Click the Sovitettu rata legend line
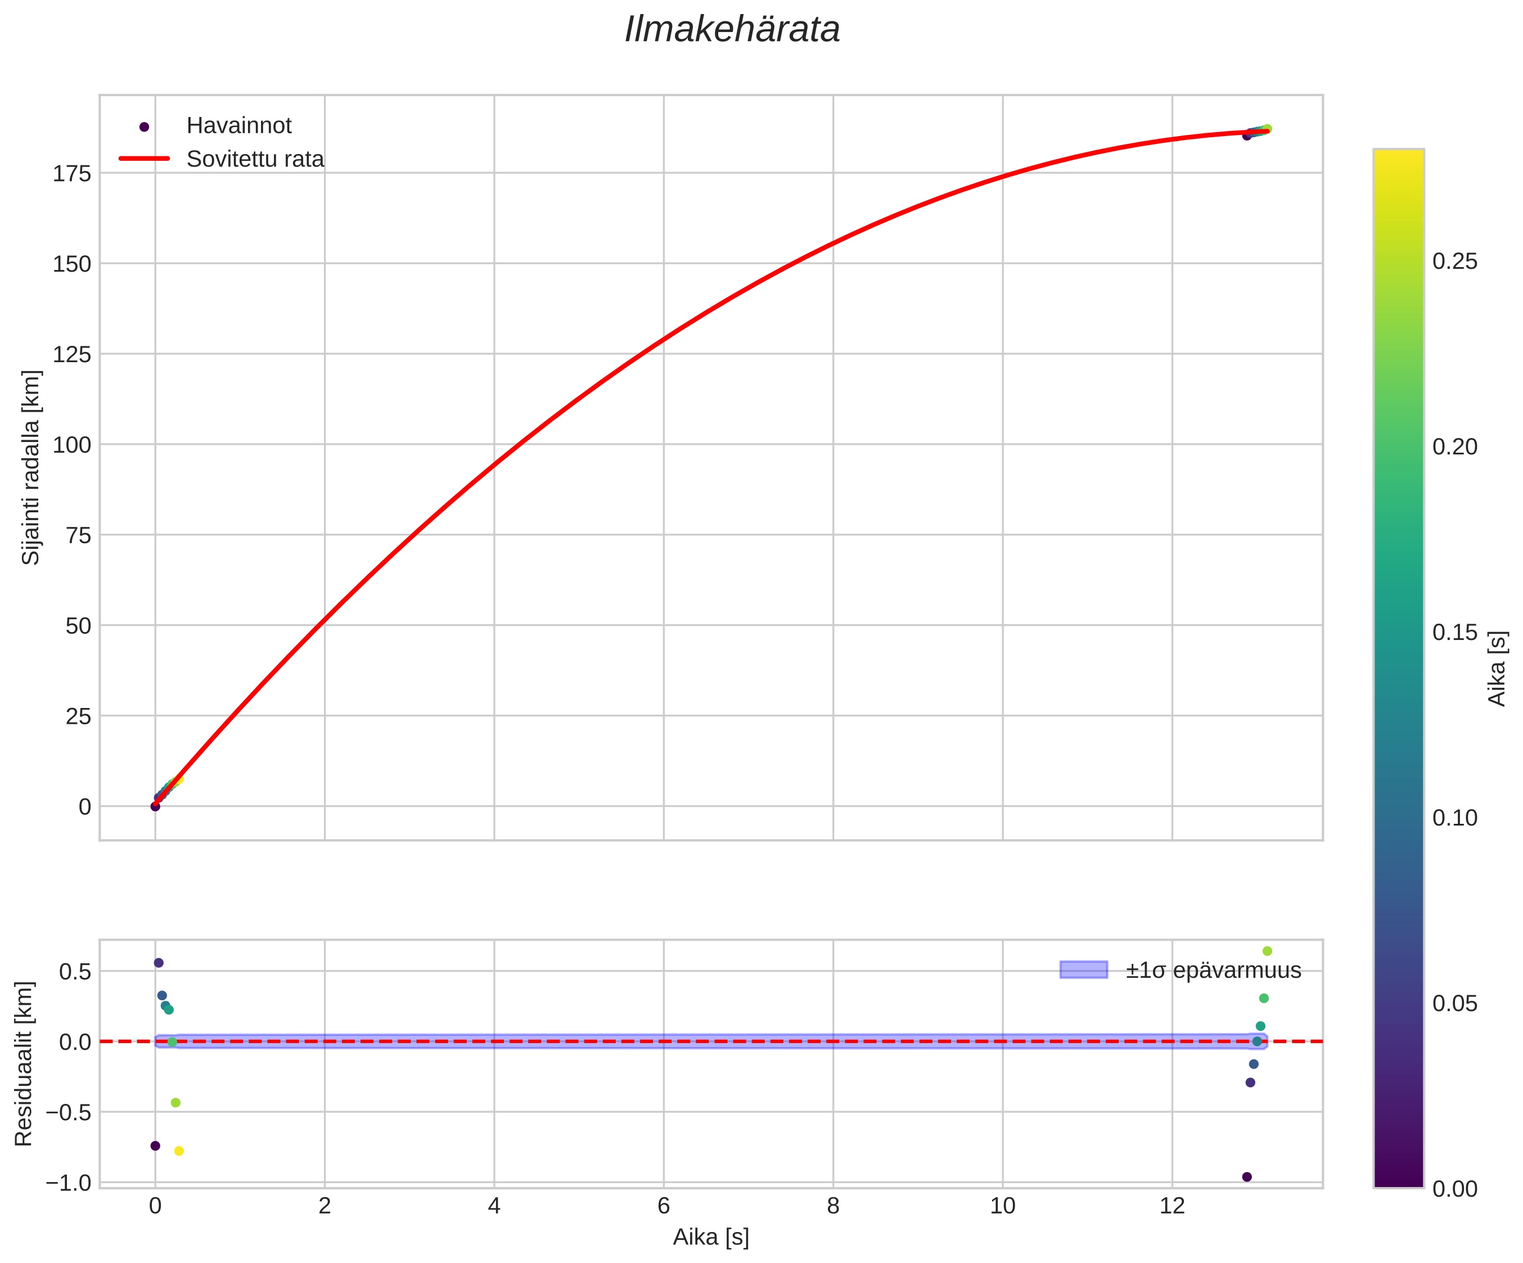Viewport: 1523px width, 1263px height. pos(145,158)
